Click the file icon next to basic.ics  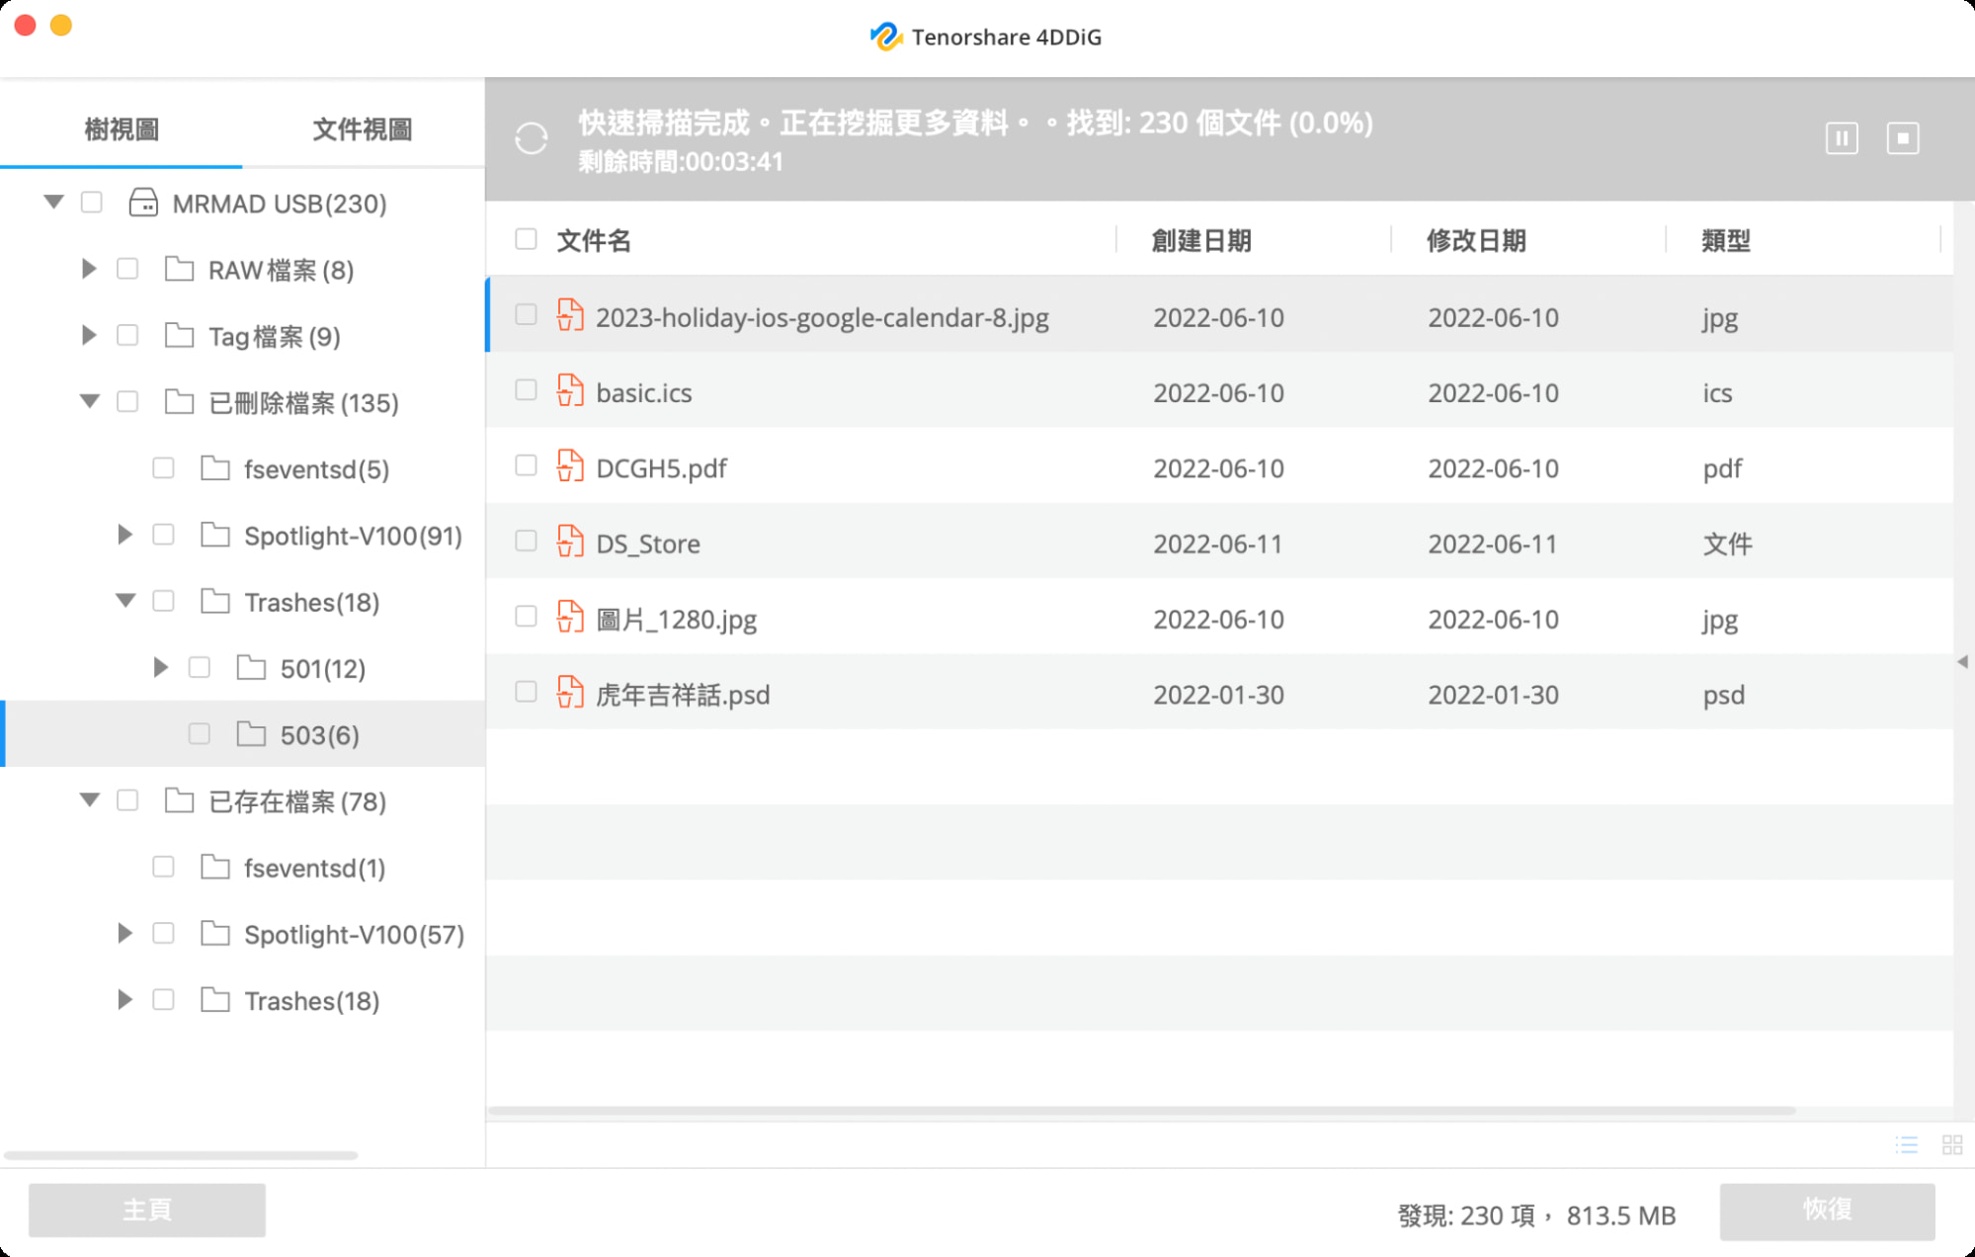(x=570, y=391)
